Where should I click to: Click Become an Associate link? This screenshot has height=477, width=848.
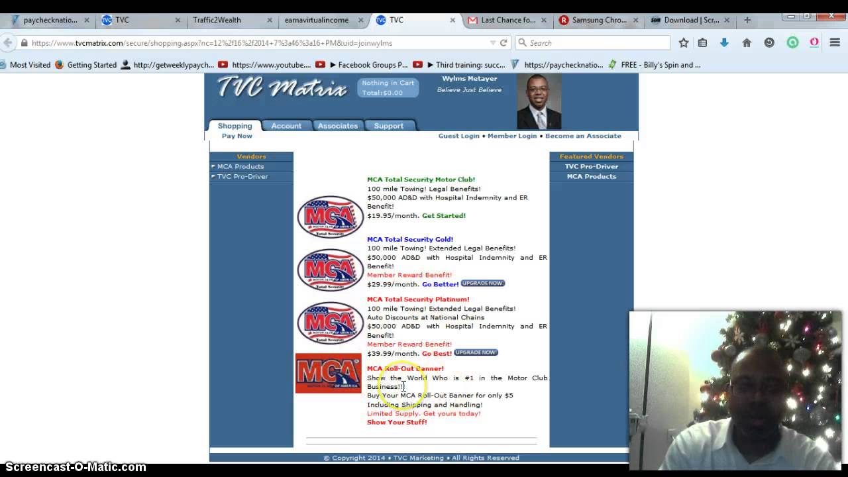583,136
